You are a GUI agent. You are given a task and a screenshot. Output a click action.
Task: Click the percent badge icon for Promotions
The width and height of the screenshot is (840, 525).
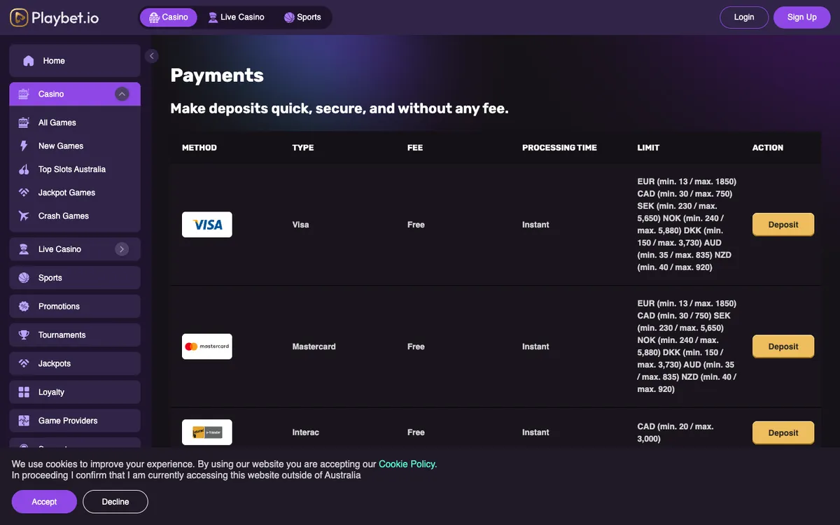(x=24, y=307)
